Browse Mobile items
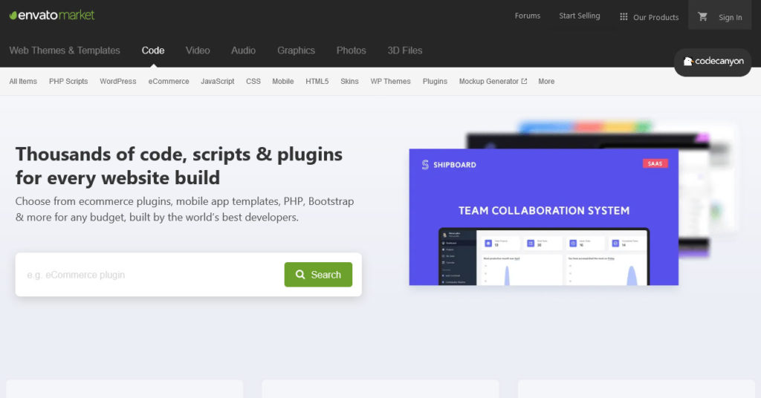This screenshot has width=761, height=398. [x=283, y=82]
